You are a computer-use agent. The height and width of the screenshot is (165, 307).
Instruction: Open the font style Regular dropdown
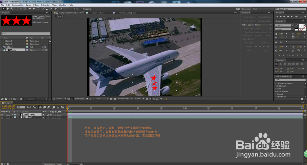285,29
